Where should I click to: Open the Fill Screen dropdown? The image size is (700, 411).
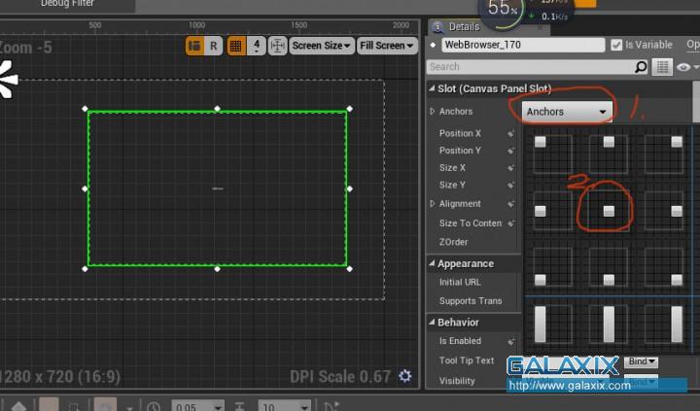(386, 46)
